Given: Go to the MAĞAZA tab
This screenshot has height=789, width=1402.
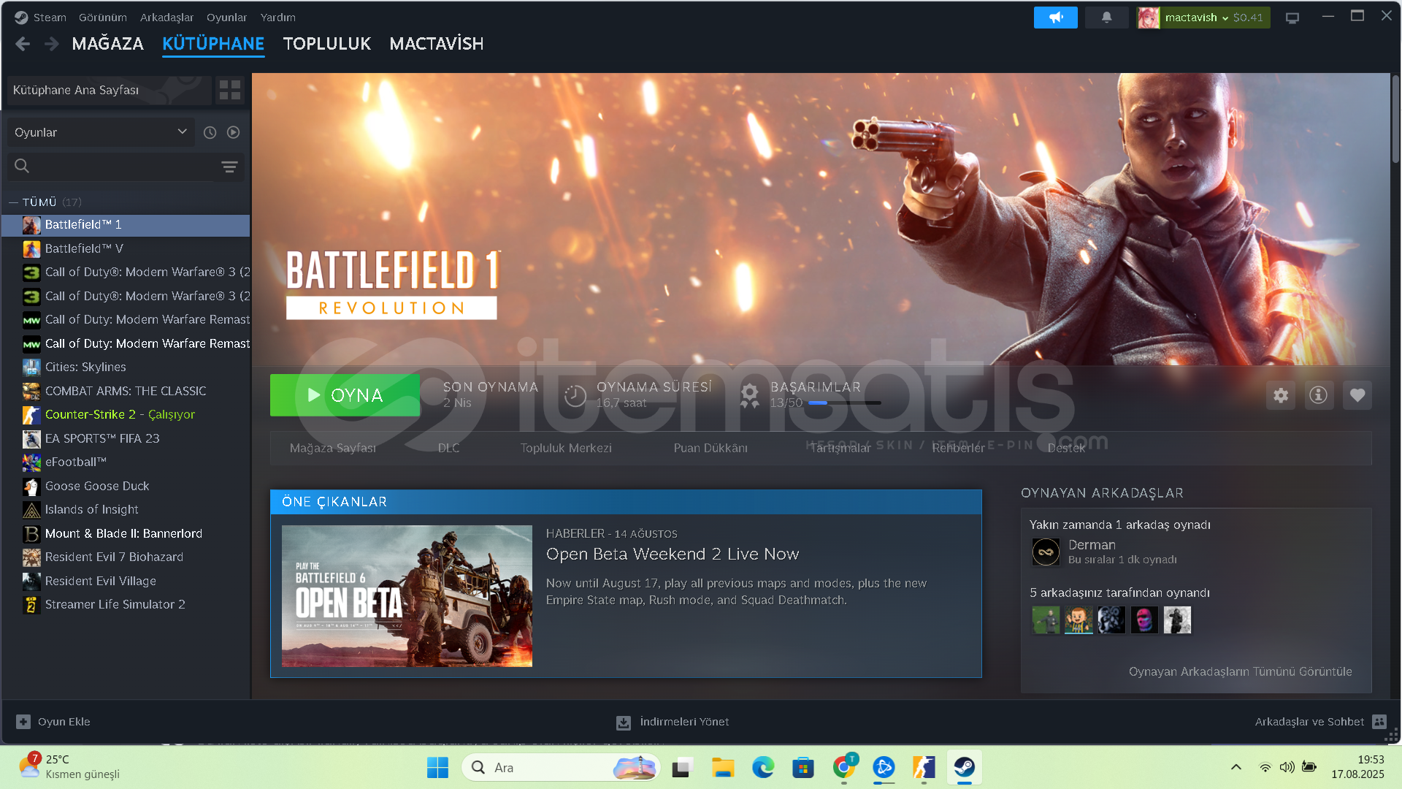Looking at the screenshot, I should pyautogui.click(x=108, y=44).
